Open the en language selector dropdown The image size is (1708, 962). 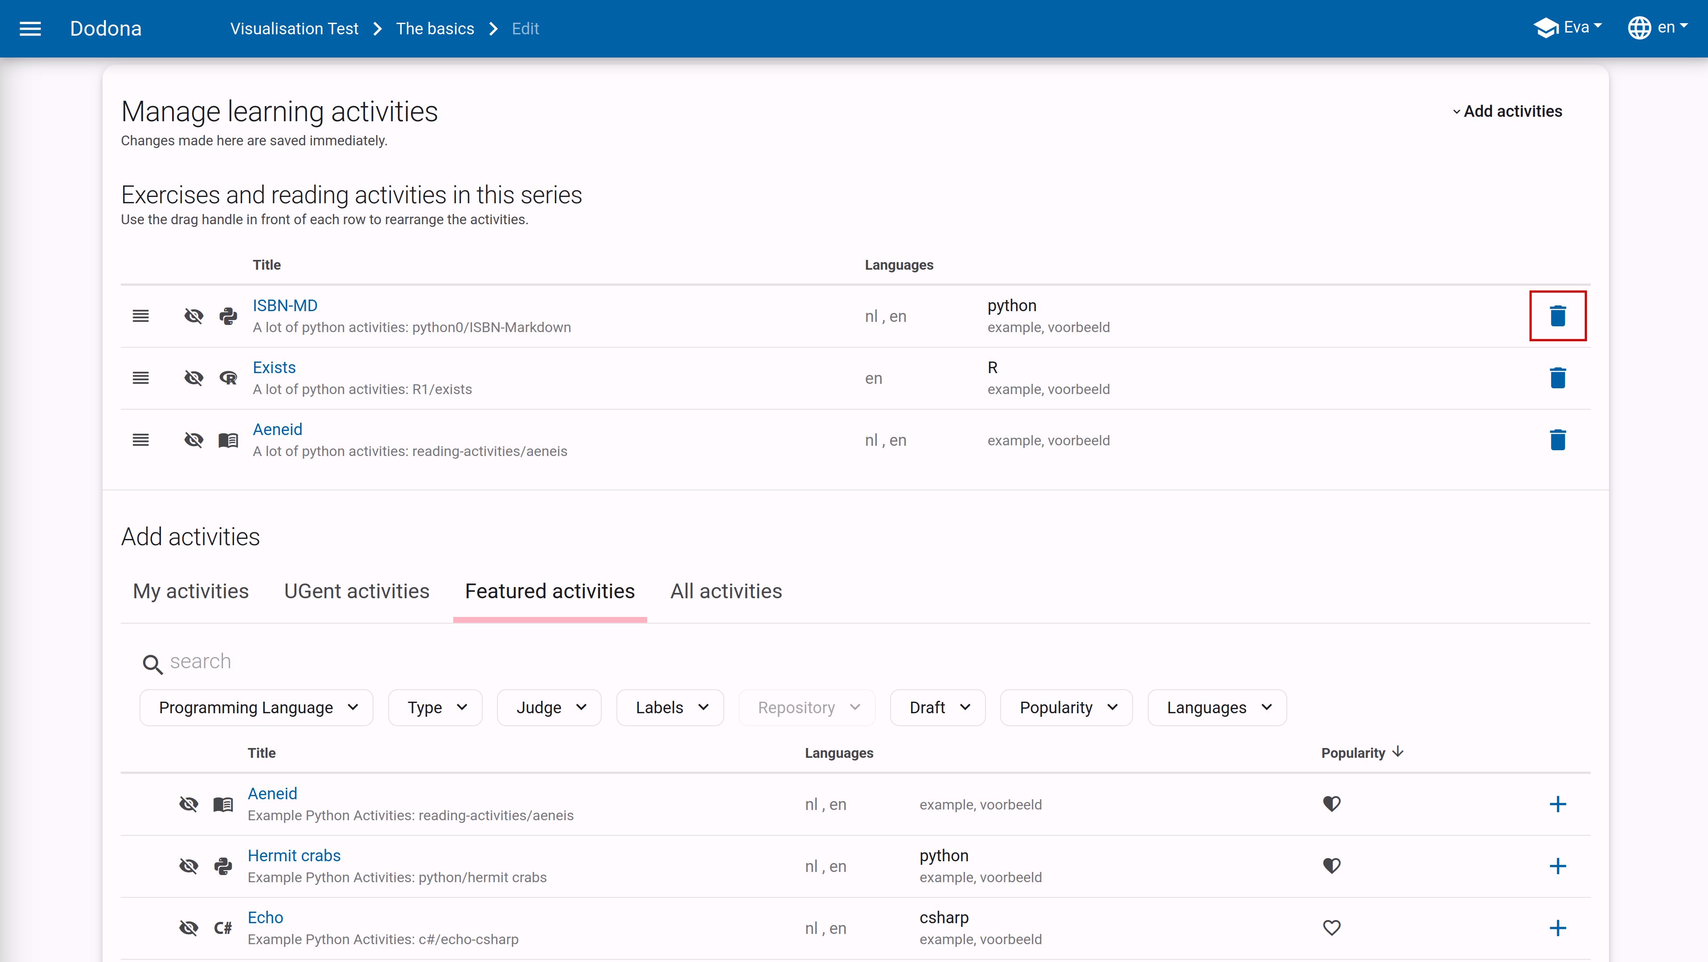1658,28
